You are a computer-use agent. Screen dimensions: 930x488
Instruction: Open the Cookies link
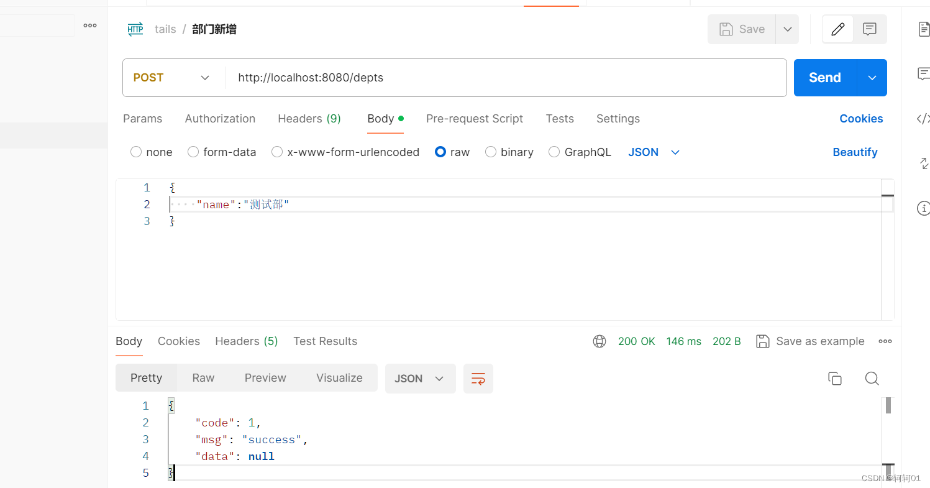coord(861,119)
